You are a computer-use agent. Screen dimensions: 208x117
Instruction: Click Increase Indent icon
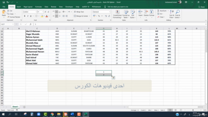pos(67,16)
